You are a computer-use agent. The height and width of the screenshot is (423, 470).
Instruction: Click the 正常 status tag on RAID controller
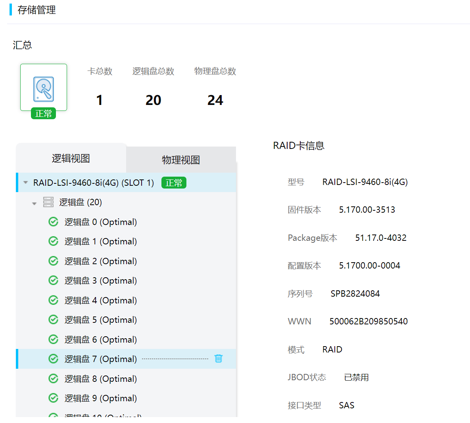click(x=174, y=183)
